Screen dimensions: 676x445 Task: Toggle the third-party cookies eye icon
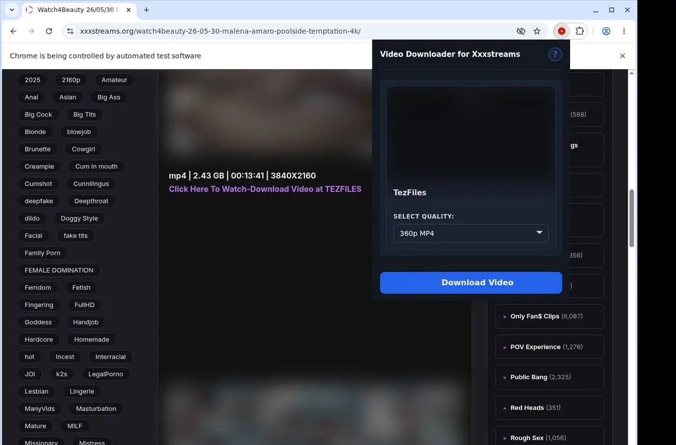click(x=521, y=32)
